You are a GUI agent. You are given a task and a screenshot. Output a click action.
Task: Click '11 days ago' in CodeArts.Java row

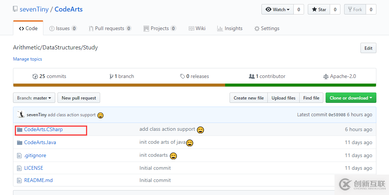[x=359, y=143]
